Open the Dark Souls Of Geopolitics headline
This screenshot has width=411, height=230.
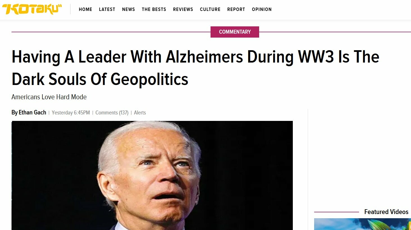195,68
